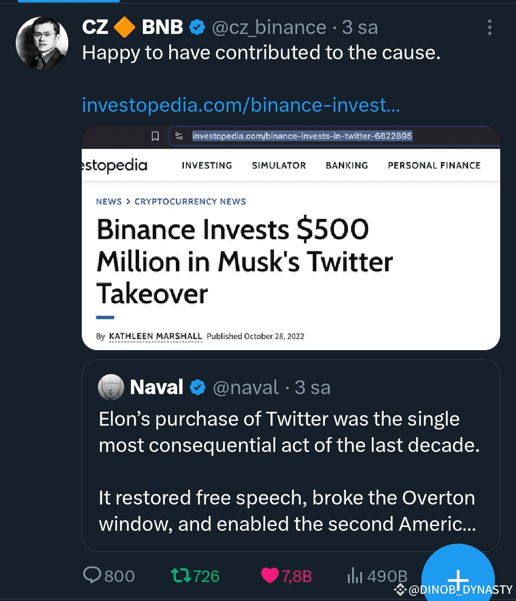Open Naval's small profile avatar
The image size is (516, 601).
(x=111, y=387)
